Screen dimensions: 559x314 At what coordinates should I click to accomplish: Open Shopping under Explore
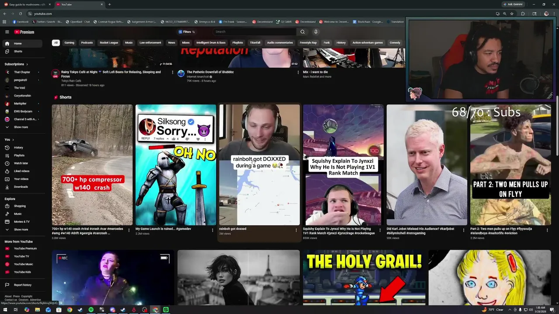click(23, 206)
